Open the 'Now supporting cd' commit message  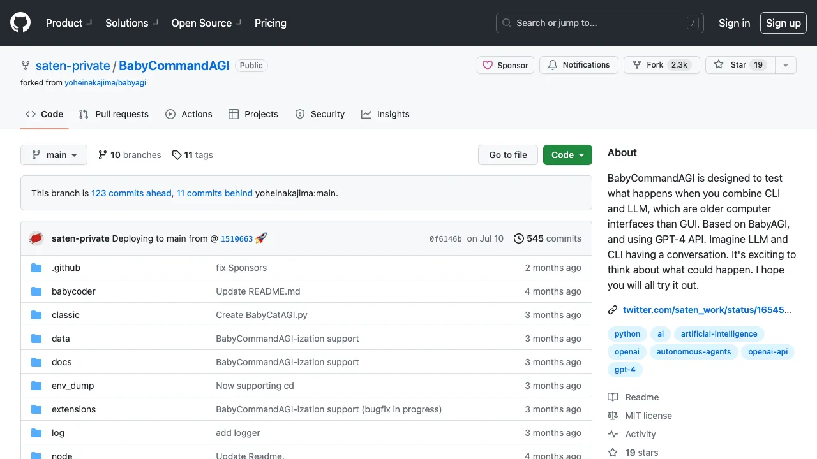point(255,386)
